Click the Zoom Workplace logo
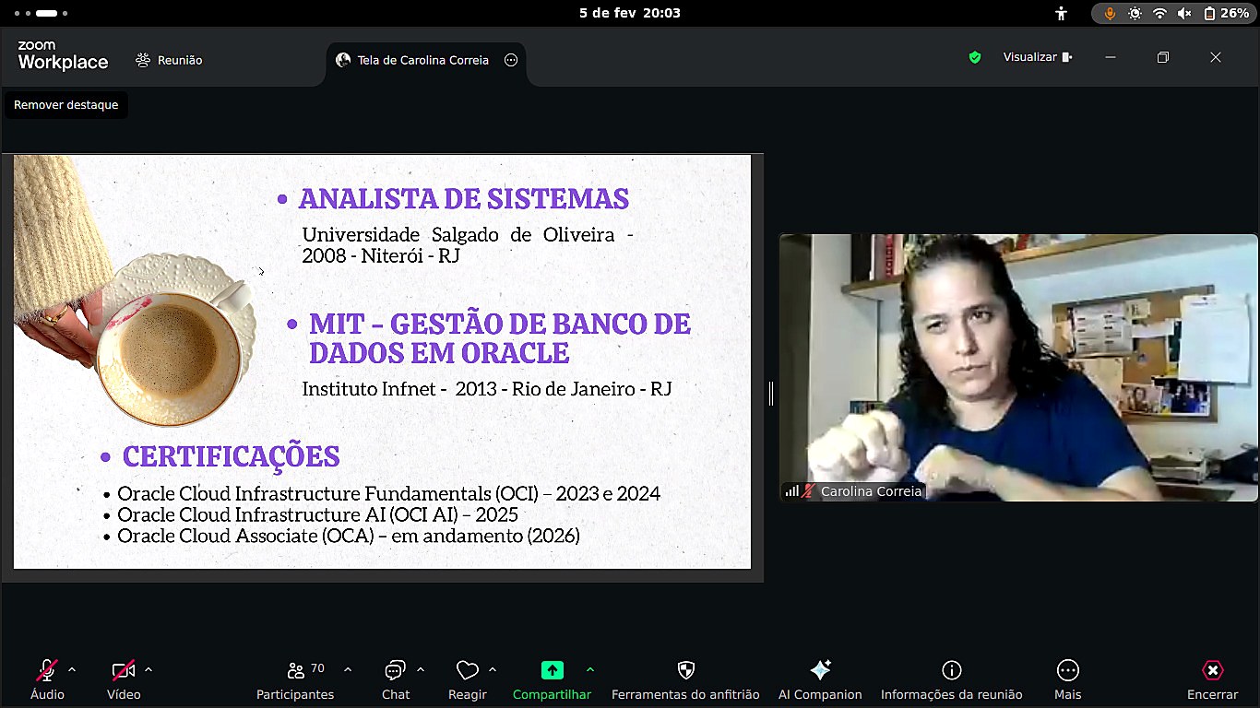1260x708 pixels. click(x=63, y=56)
